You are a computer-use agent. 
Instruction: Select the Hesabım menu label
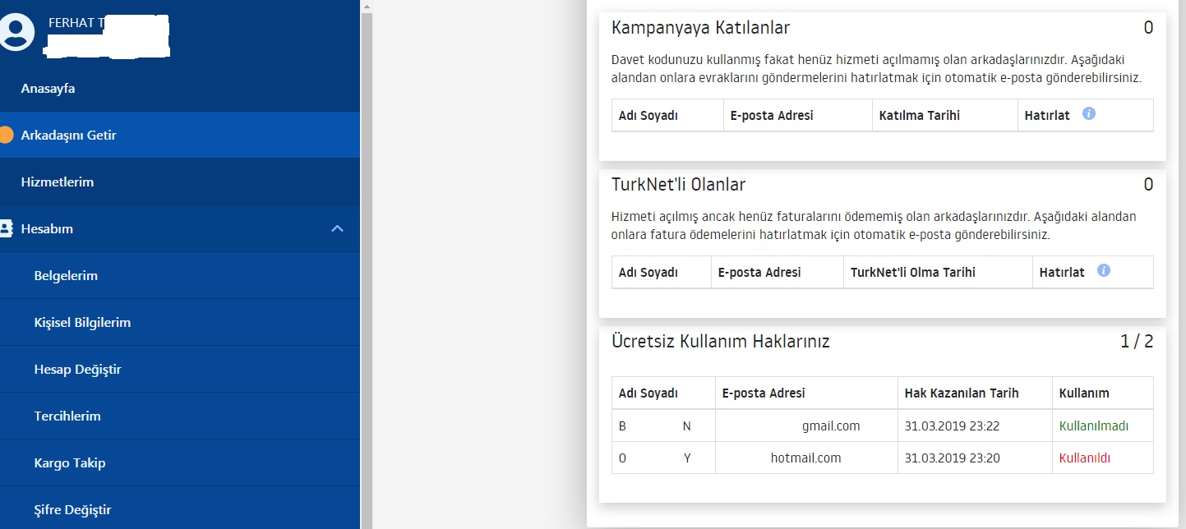[x=47, y=229]
